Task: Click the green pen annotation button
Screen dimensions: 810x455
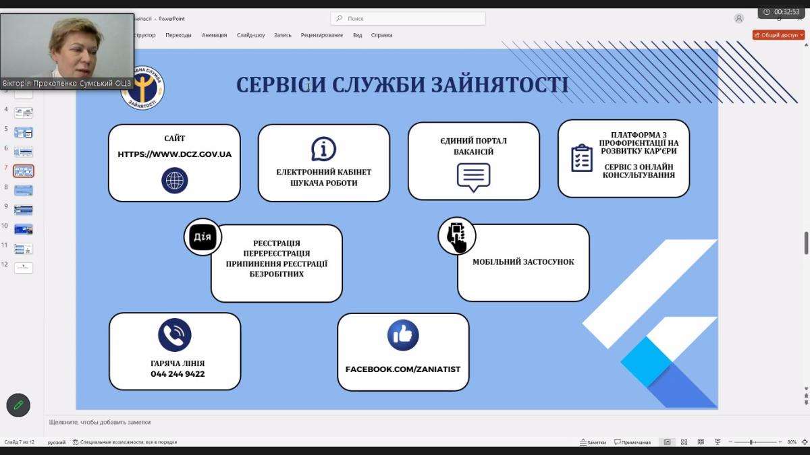Action: (18, 405)
